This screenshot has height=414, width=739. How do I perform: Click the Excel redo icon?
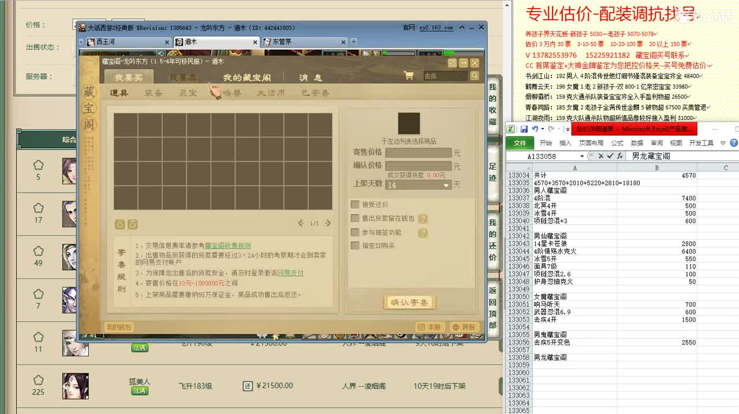(551, 129)
